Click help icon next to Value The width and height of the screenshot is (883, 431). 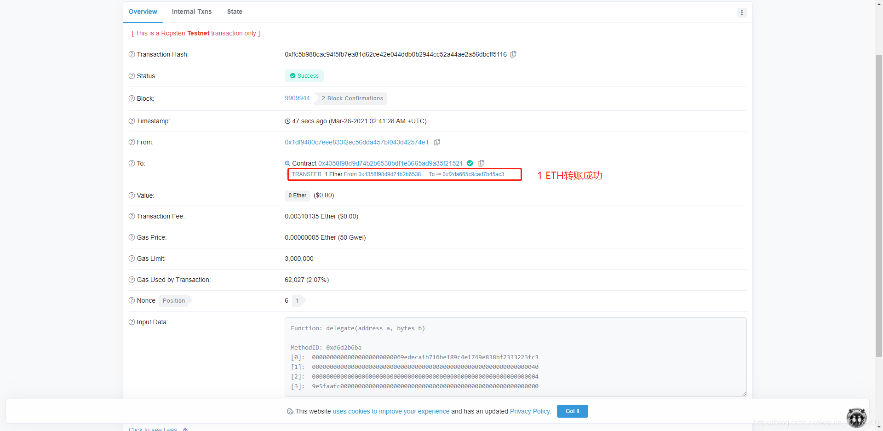pyautogui.click(x=132, y=195)
